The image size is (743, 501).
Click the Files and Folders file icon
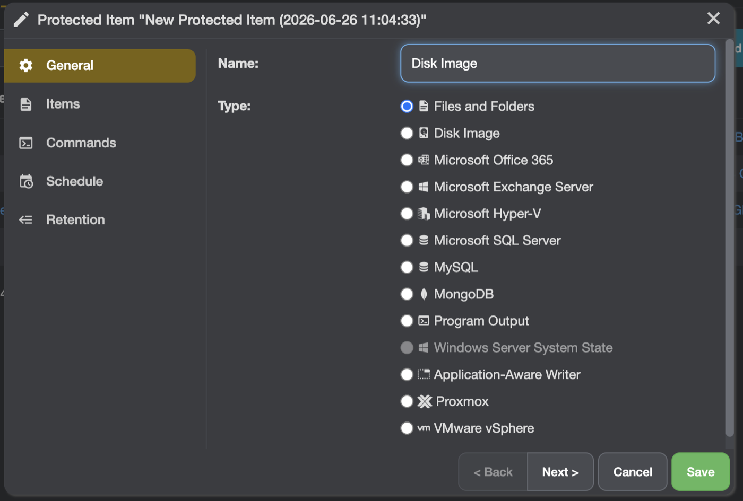point(424,106)
